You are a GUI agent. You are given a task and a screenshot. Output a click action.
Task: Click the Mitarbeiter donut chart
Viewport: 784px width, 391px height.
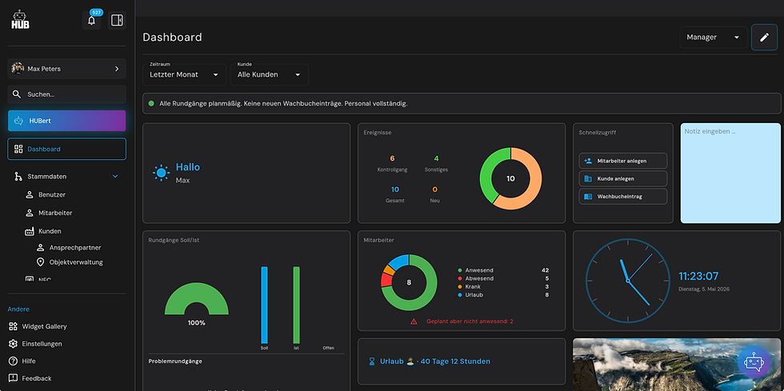[x=409, y=282]
